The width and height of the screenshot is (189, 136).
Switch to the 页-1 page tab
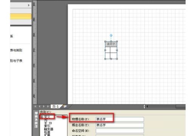coord(56,107)
